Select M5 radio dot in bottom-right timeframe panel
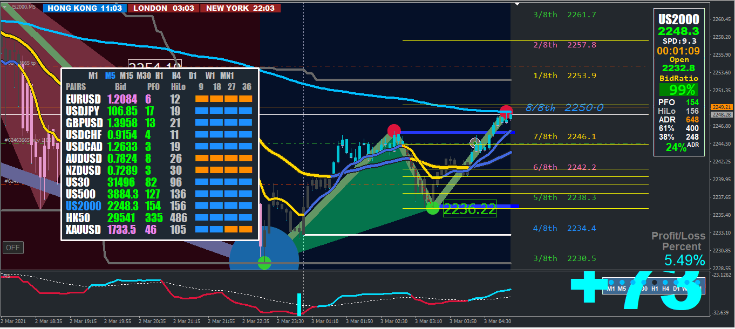Screen dimensions: 735x329 pyautogui.click(x=622, y=282)
